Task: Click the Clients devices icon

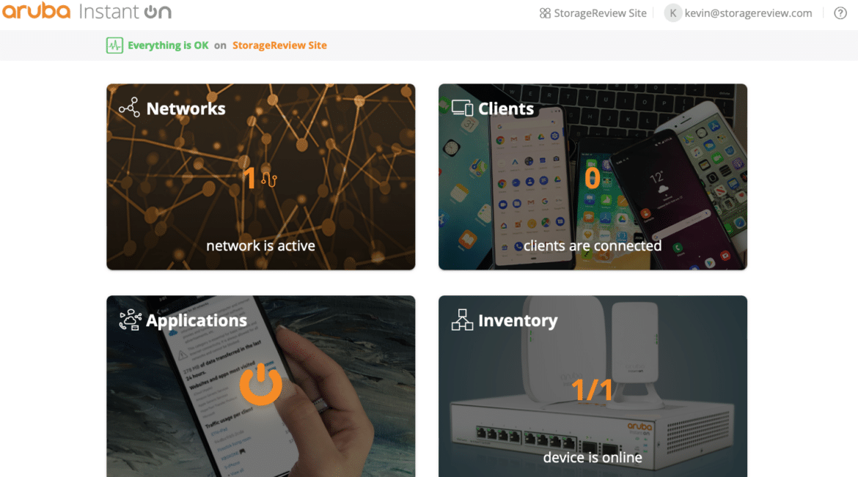Action: [x=463, y=108]
